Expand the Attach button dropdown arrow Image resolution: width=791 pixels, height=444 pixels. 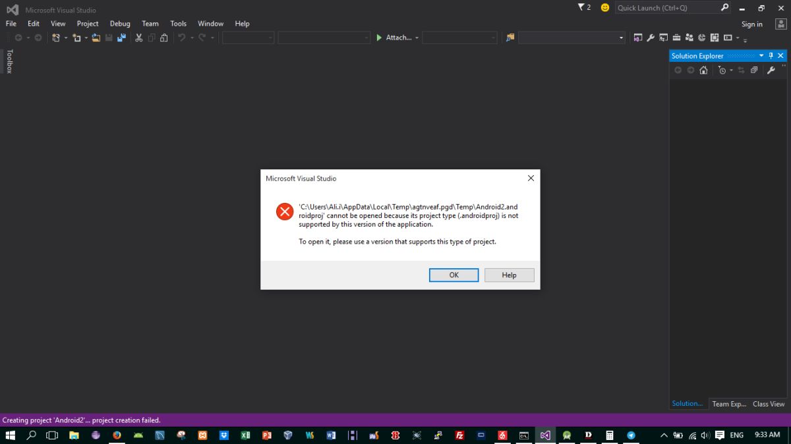417,38
